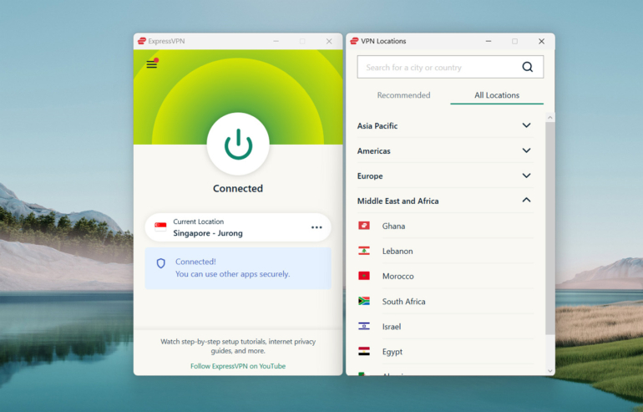Click the Ghana flag icon

(x=364, y=226)
